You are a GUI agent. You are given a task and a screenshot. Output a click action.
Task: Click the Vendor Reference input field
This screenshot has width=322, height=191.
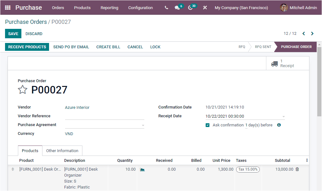tap(104, 116)
